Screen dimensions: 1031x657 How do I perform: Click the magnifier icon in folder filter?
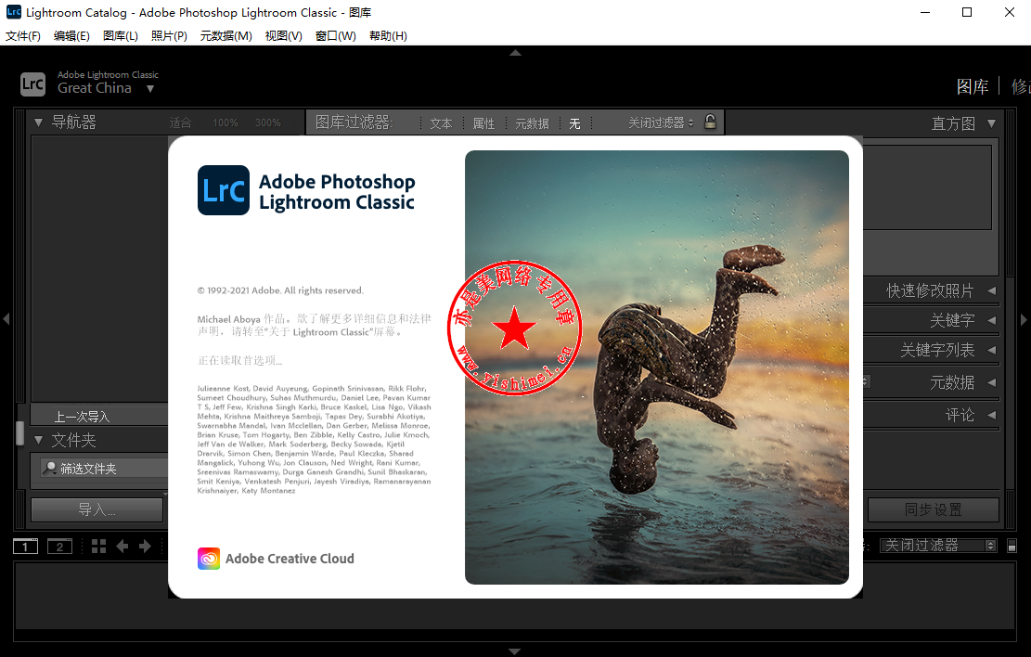click(49, 469)
